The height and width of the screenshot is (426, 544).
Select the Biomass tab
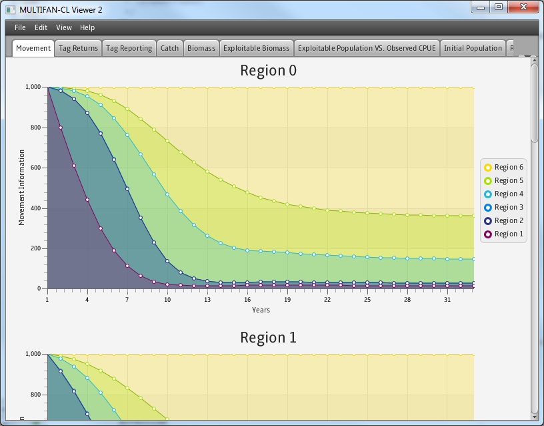point(201,48)
